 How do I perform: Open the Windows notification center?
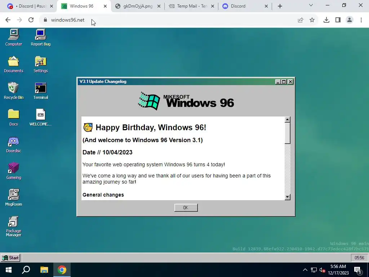[x=357, y=270]
